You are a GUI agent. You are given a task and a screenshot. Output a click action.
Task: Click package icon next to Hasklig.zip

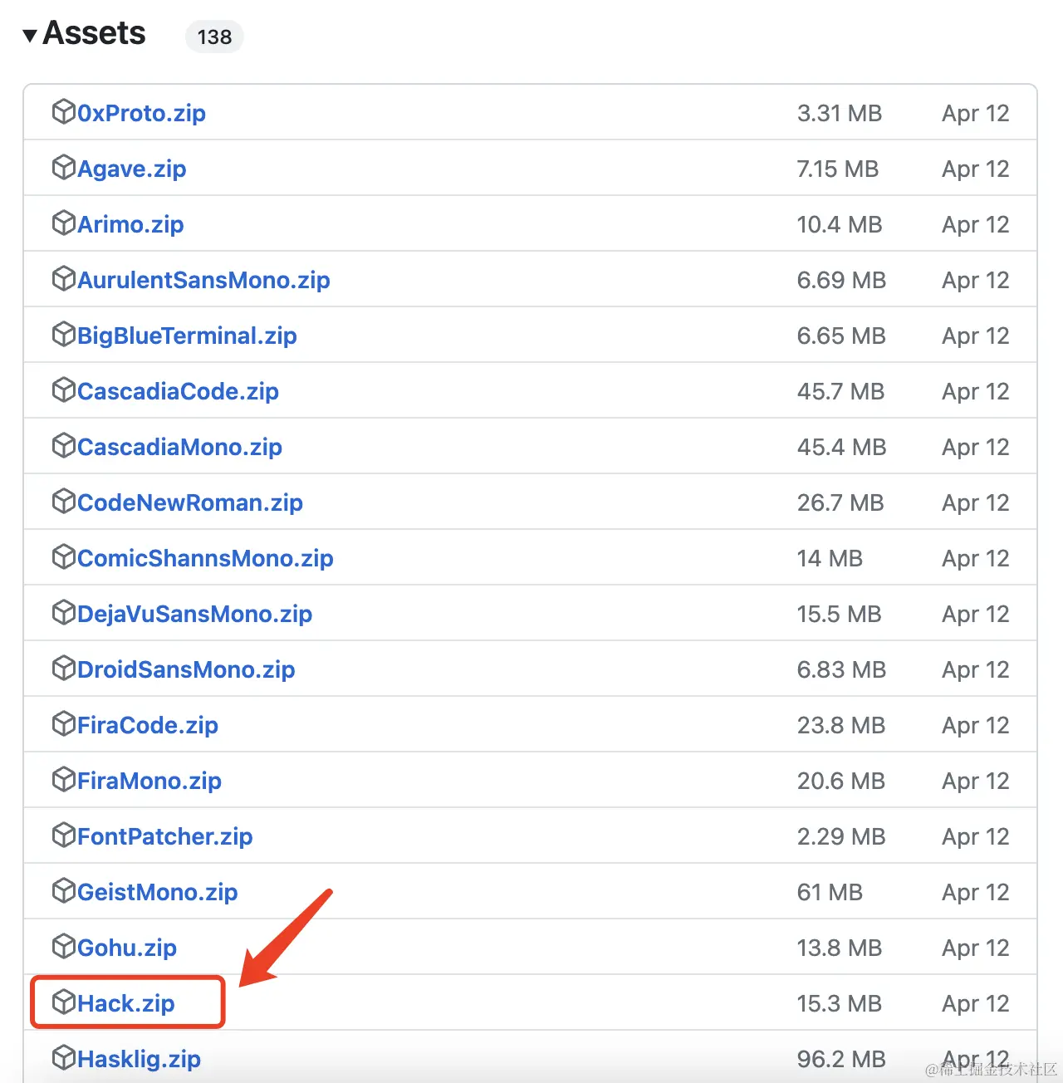(63, 1058)
